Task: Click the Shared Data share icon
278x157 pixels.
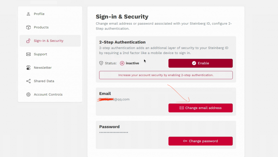Action: coord(28,81)
